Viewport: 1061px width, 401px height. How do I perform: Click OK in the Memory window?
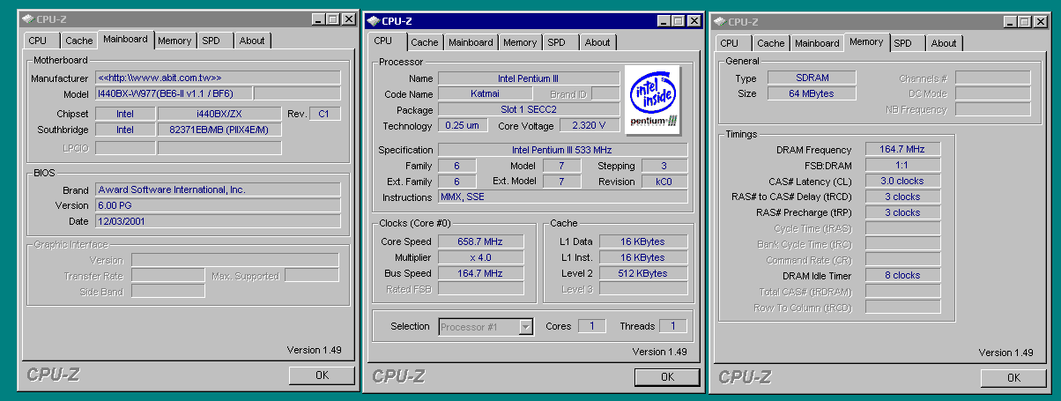(1013, 377)
